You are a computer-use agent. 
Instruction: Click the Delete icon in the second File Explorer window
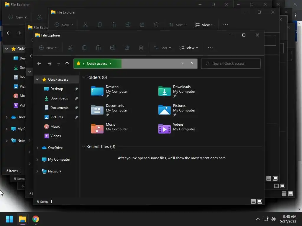[x=156, y=25]
